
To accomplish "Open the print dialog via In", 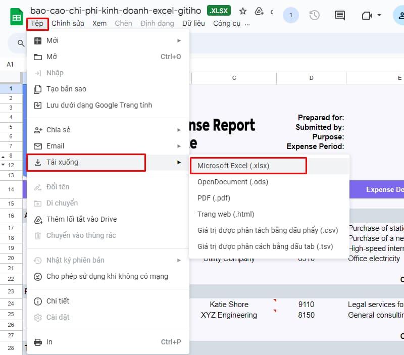I will tap(49, 341).
